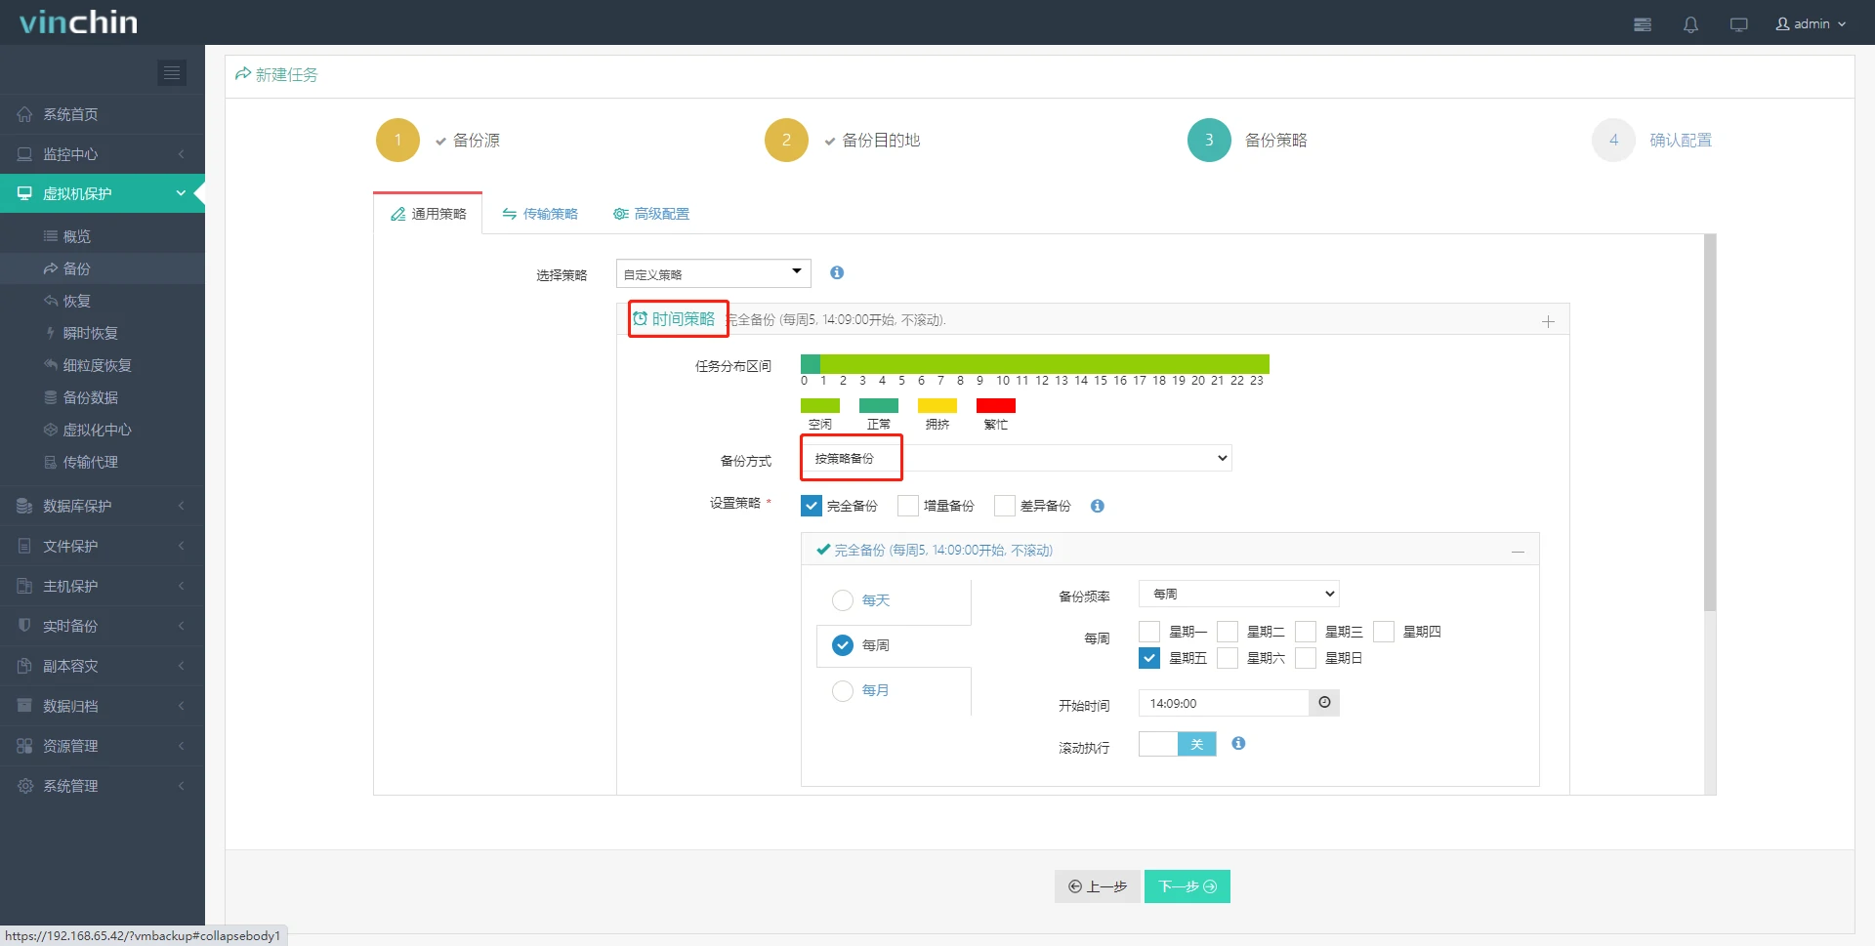Open time picker clock icon
This screenshot has height=946, width=1875.
(1324, 703)
